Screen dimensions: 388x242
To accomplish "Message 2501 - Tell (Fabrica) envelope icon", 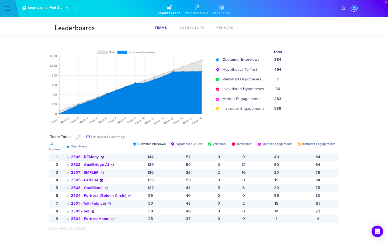I will click(109, 204).
